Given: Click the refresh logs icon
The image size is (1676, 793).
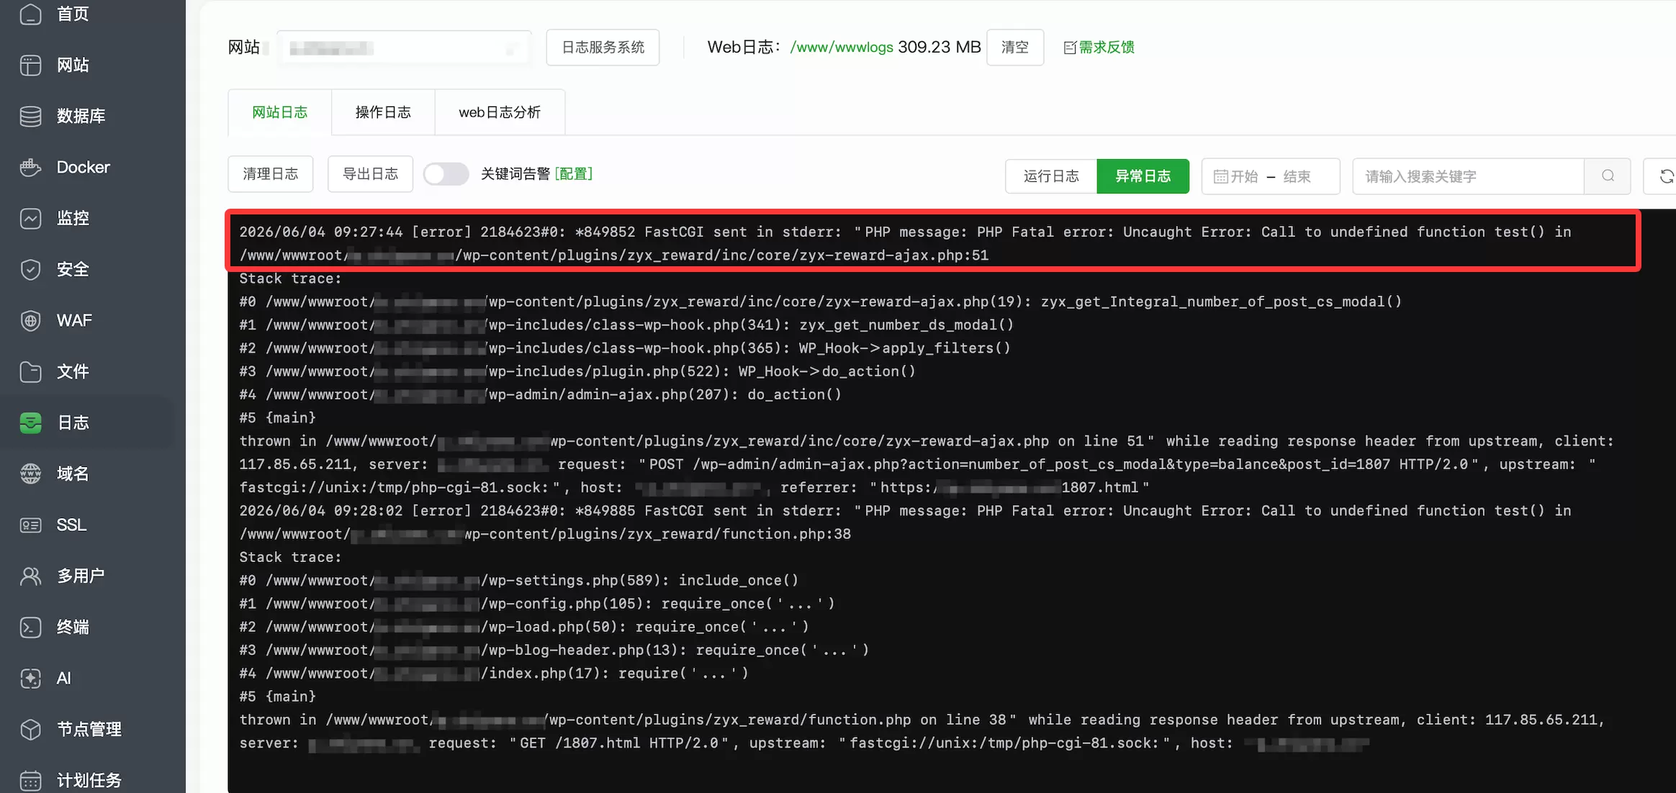Looking at the screenshot, I should pos(1664,176).
